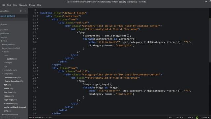This screenshot has width=211, height=119.
Task: Open functions.php file
Action: click(10, 92)
